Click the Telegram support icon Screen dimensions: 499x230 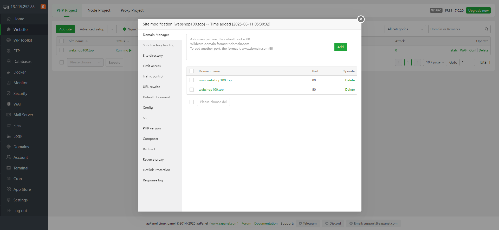tap(300, 223)
